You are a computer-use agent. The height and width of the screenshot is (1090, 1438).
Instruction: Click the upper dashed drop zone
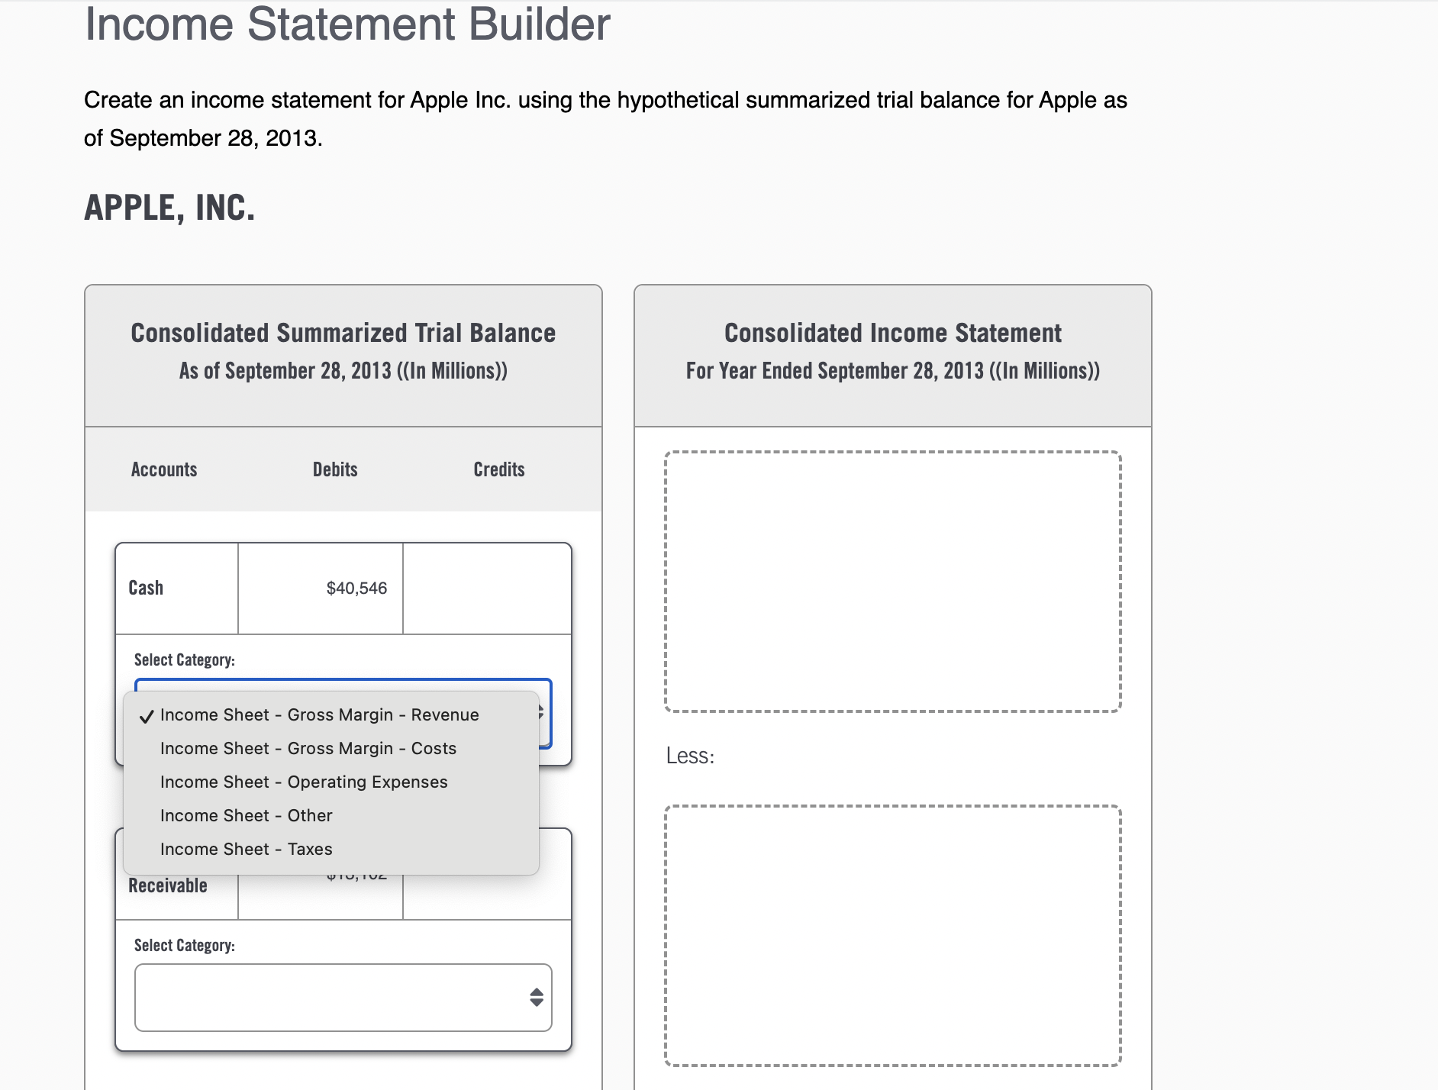(893, 582)
